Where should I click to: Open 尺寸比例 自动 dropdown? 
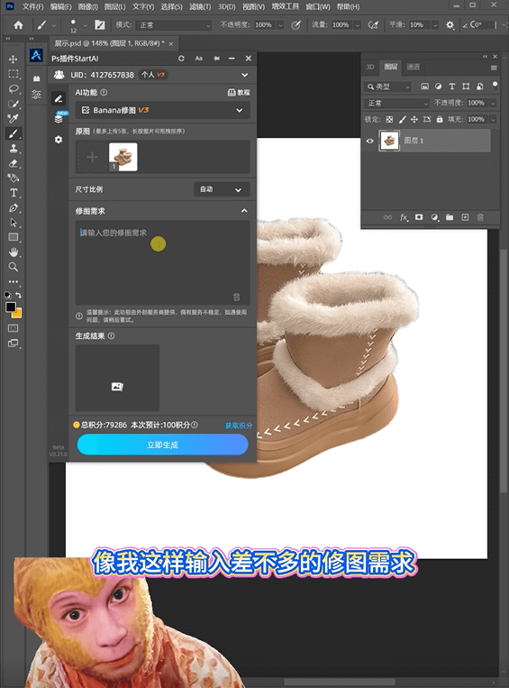click(222, 189)
